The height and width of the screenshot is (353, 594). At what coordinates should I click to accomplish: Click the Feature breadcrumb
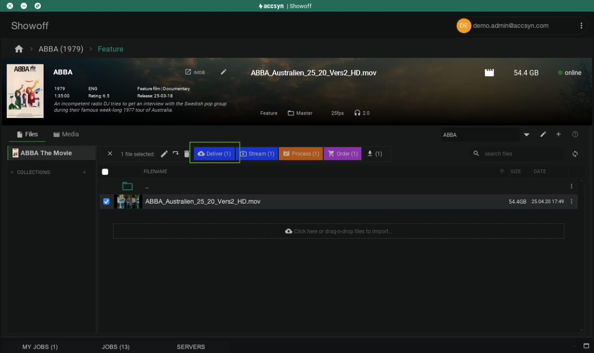[x=110, y=49]
